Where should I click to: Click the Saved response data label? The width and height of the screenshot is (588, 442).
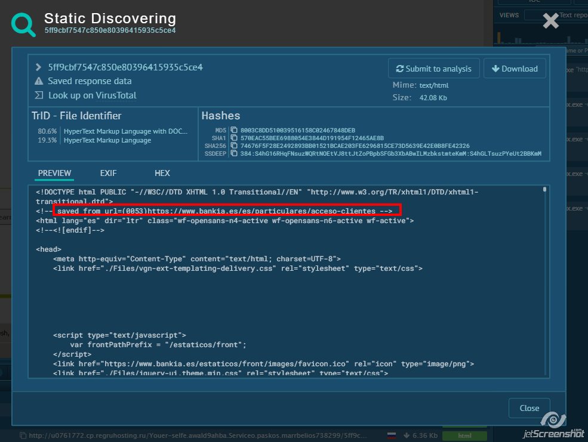point(90,81)
